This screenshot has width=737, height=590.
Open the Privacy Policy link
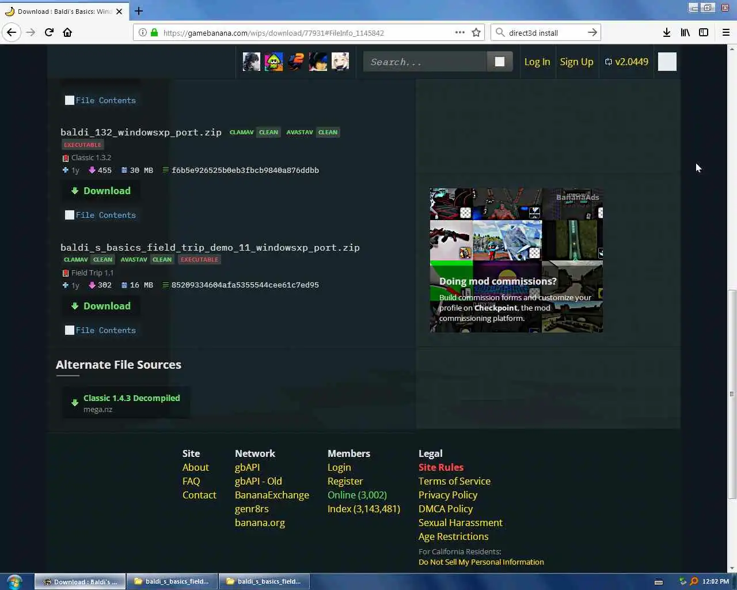[448, 495]
